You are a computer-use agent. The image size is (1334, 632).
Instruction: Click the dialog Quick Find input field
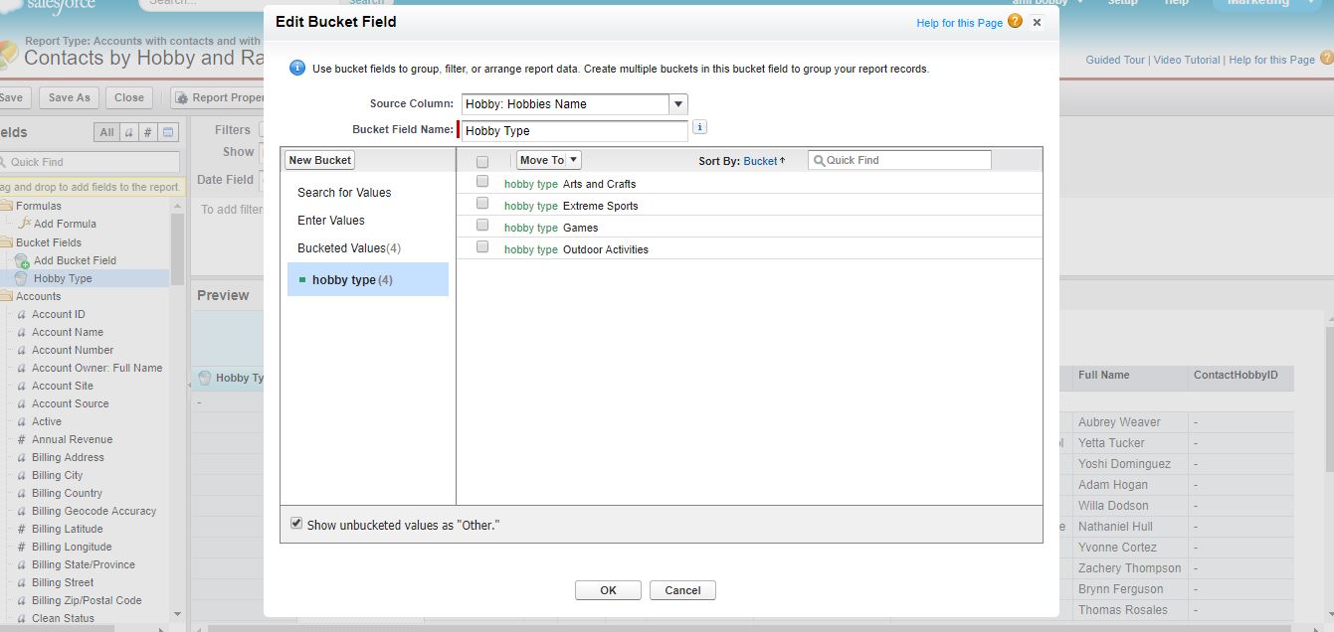pos(899,160)
